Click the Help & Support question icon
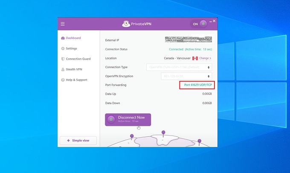290x173 pixels. [x=63, y=80]
